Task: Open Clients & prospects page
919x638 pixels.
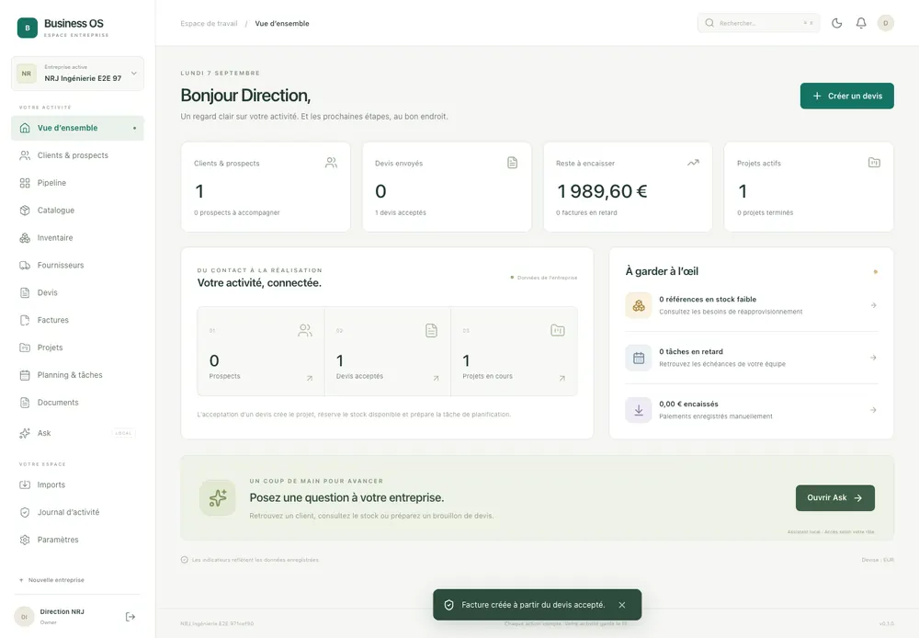Action: pyautogui.click(x=77, y=155)
